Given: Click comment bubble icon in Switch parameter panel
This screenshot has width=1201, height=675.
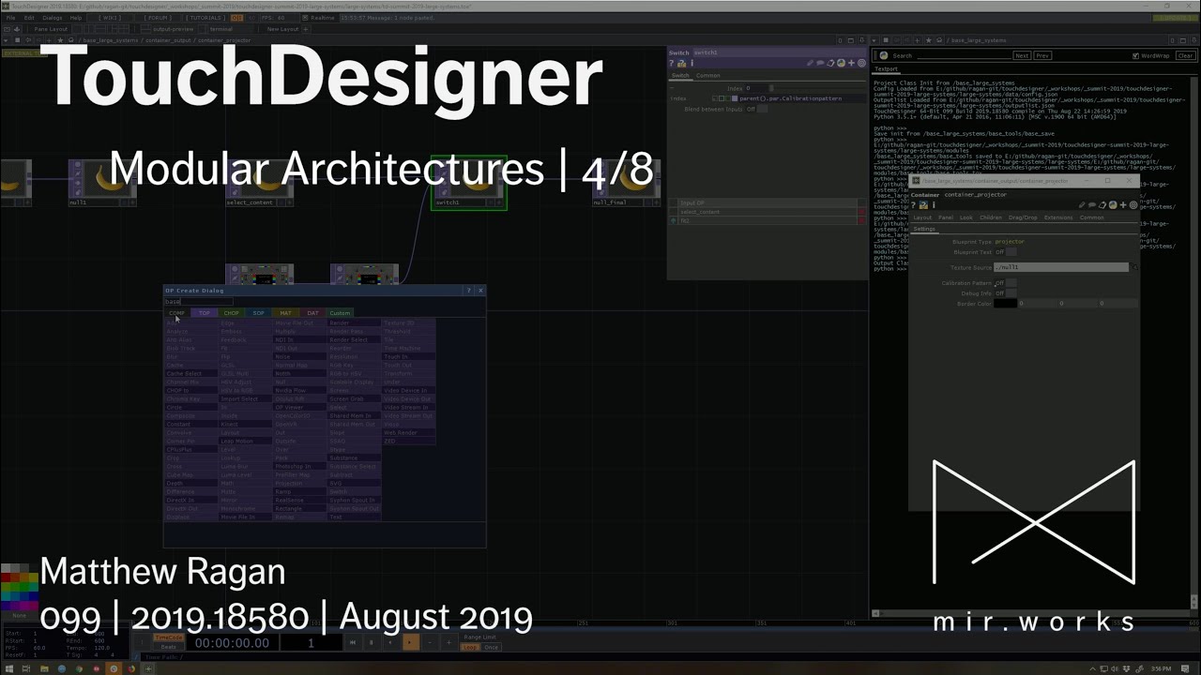Looking at the screenshot, I should 820,63.
